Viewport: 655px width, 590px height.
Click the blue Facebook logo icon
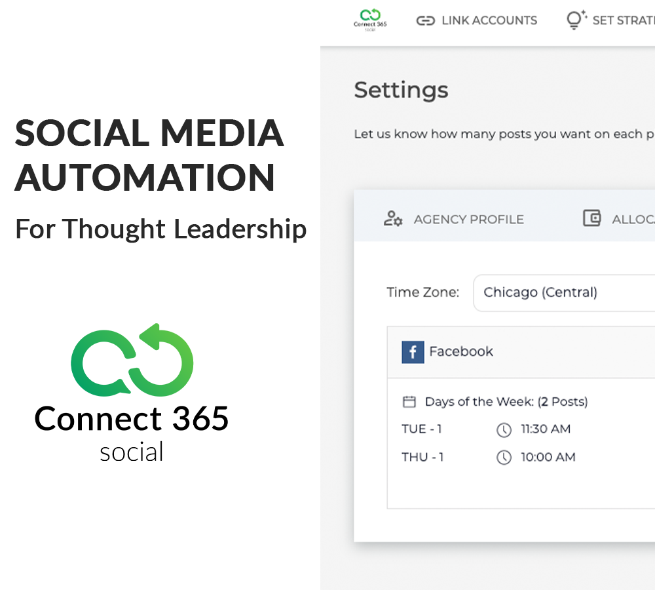pyautogui.click(x=413, y=352)
